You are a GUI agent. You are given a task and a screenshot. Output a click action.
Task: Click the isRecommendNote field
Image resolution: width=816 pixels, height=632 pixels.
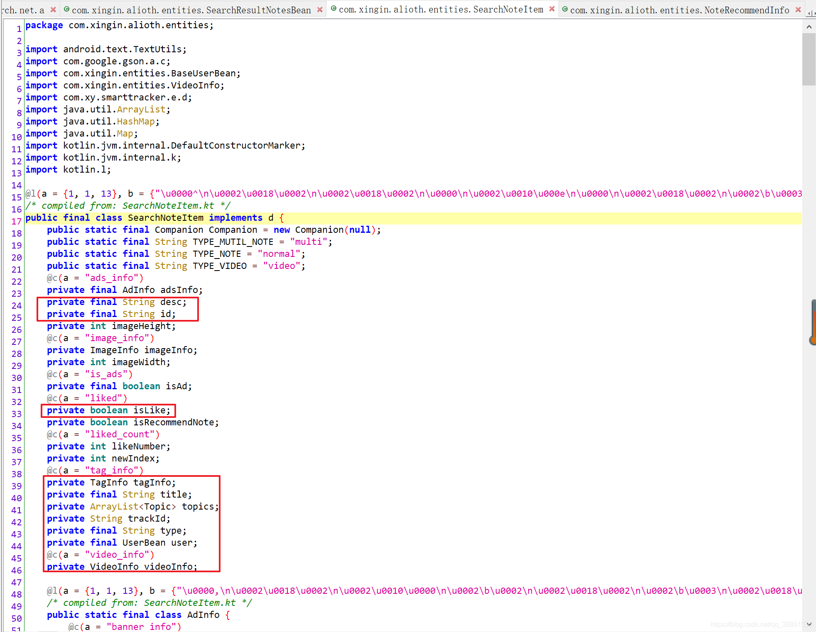pos(133,422)
